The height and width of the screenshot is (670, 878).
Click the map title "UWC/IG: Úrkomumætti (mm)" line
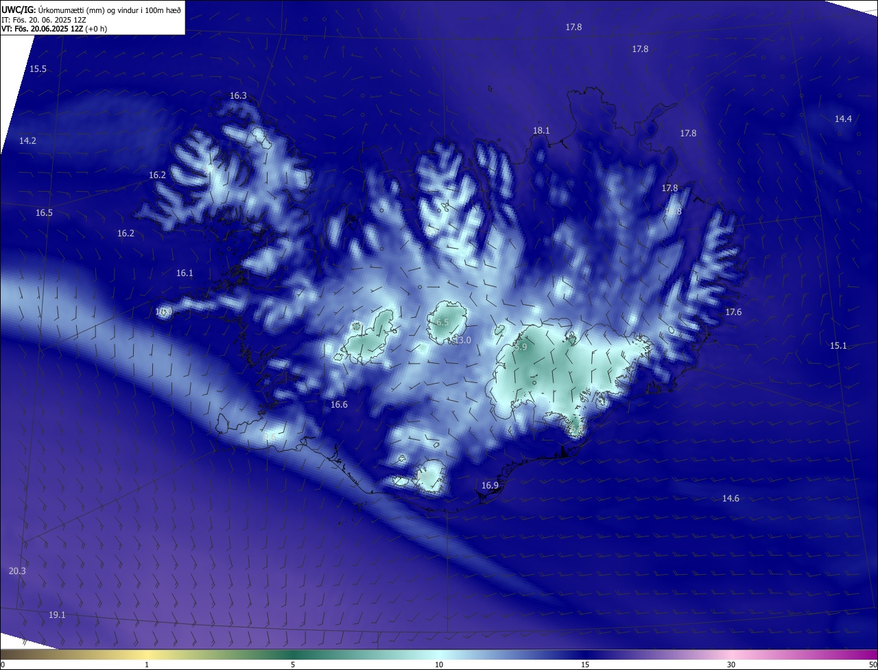coord(91,10)
